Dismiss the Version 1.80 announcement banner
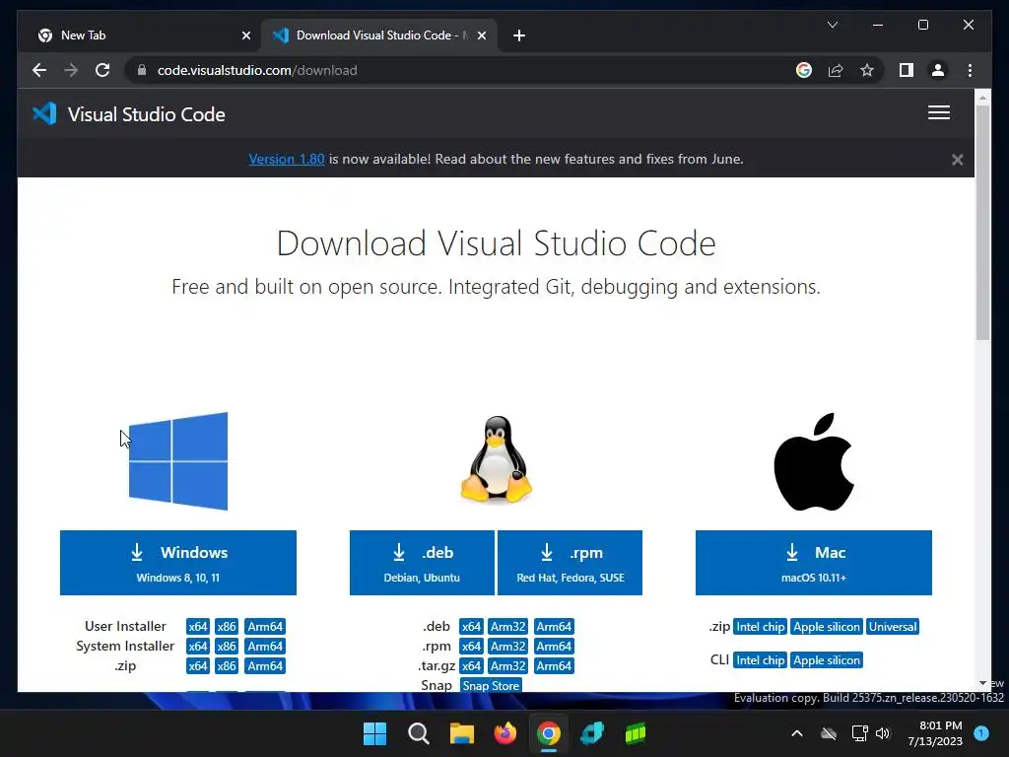 click(x=957, y=160)
